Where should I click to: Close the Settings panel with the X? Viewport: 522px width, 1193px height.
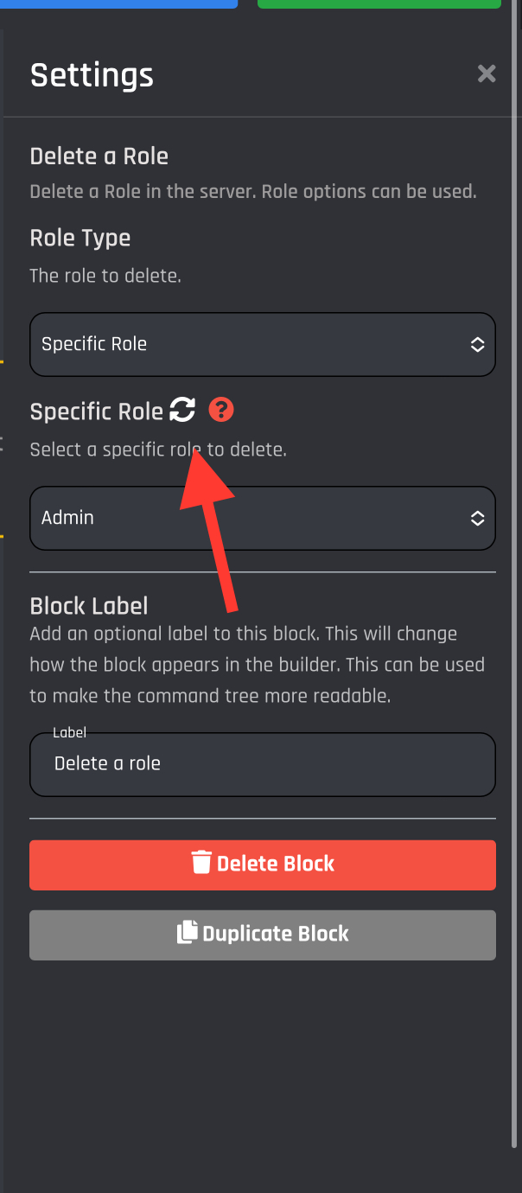click(487, 74)
